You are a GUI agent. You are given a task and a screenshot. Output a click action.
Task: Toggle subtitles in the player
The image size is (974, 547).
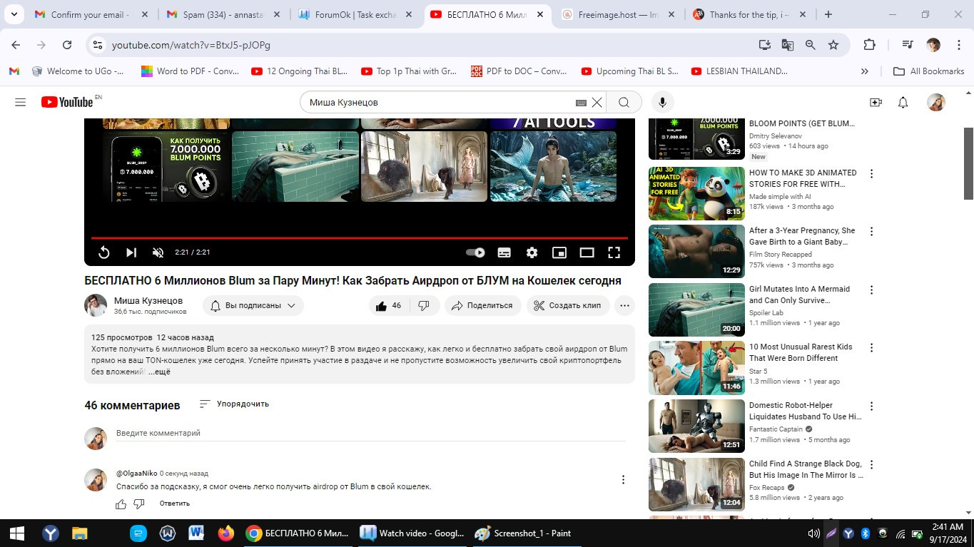[x=504, y=252]
